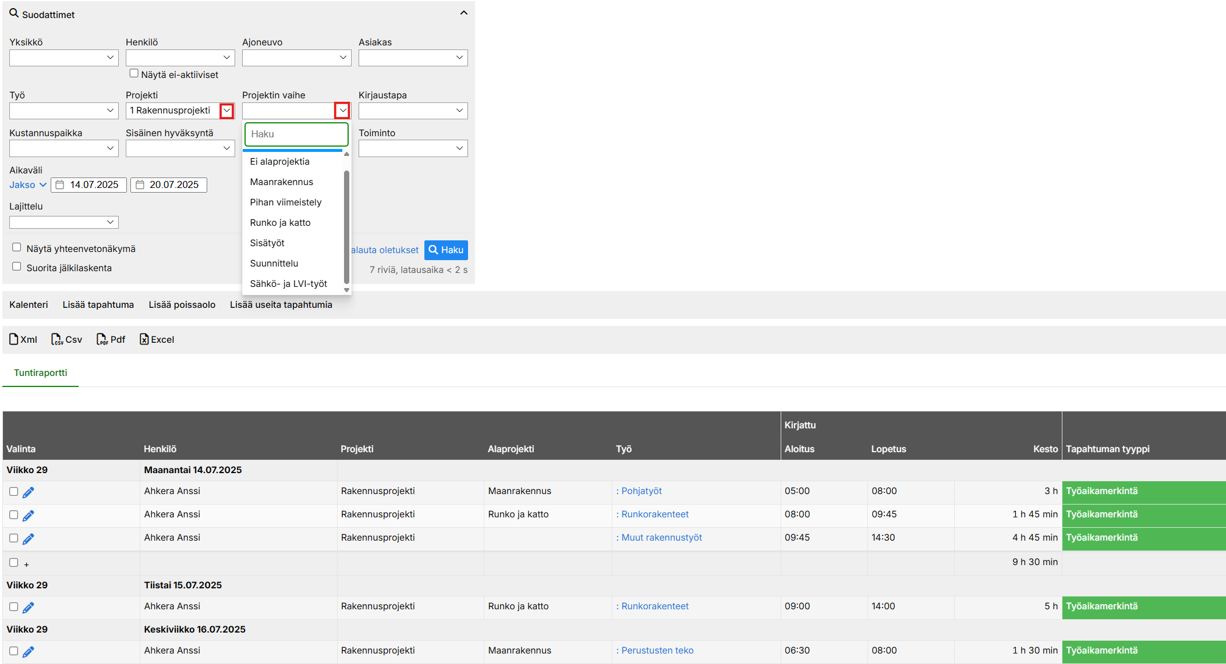Open the Yksikkö dropdown
Viewport: 1226px width, 664px height.
tap(63, 58)
